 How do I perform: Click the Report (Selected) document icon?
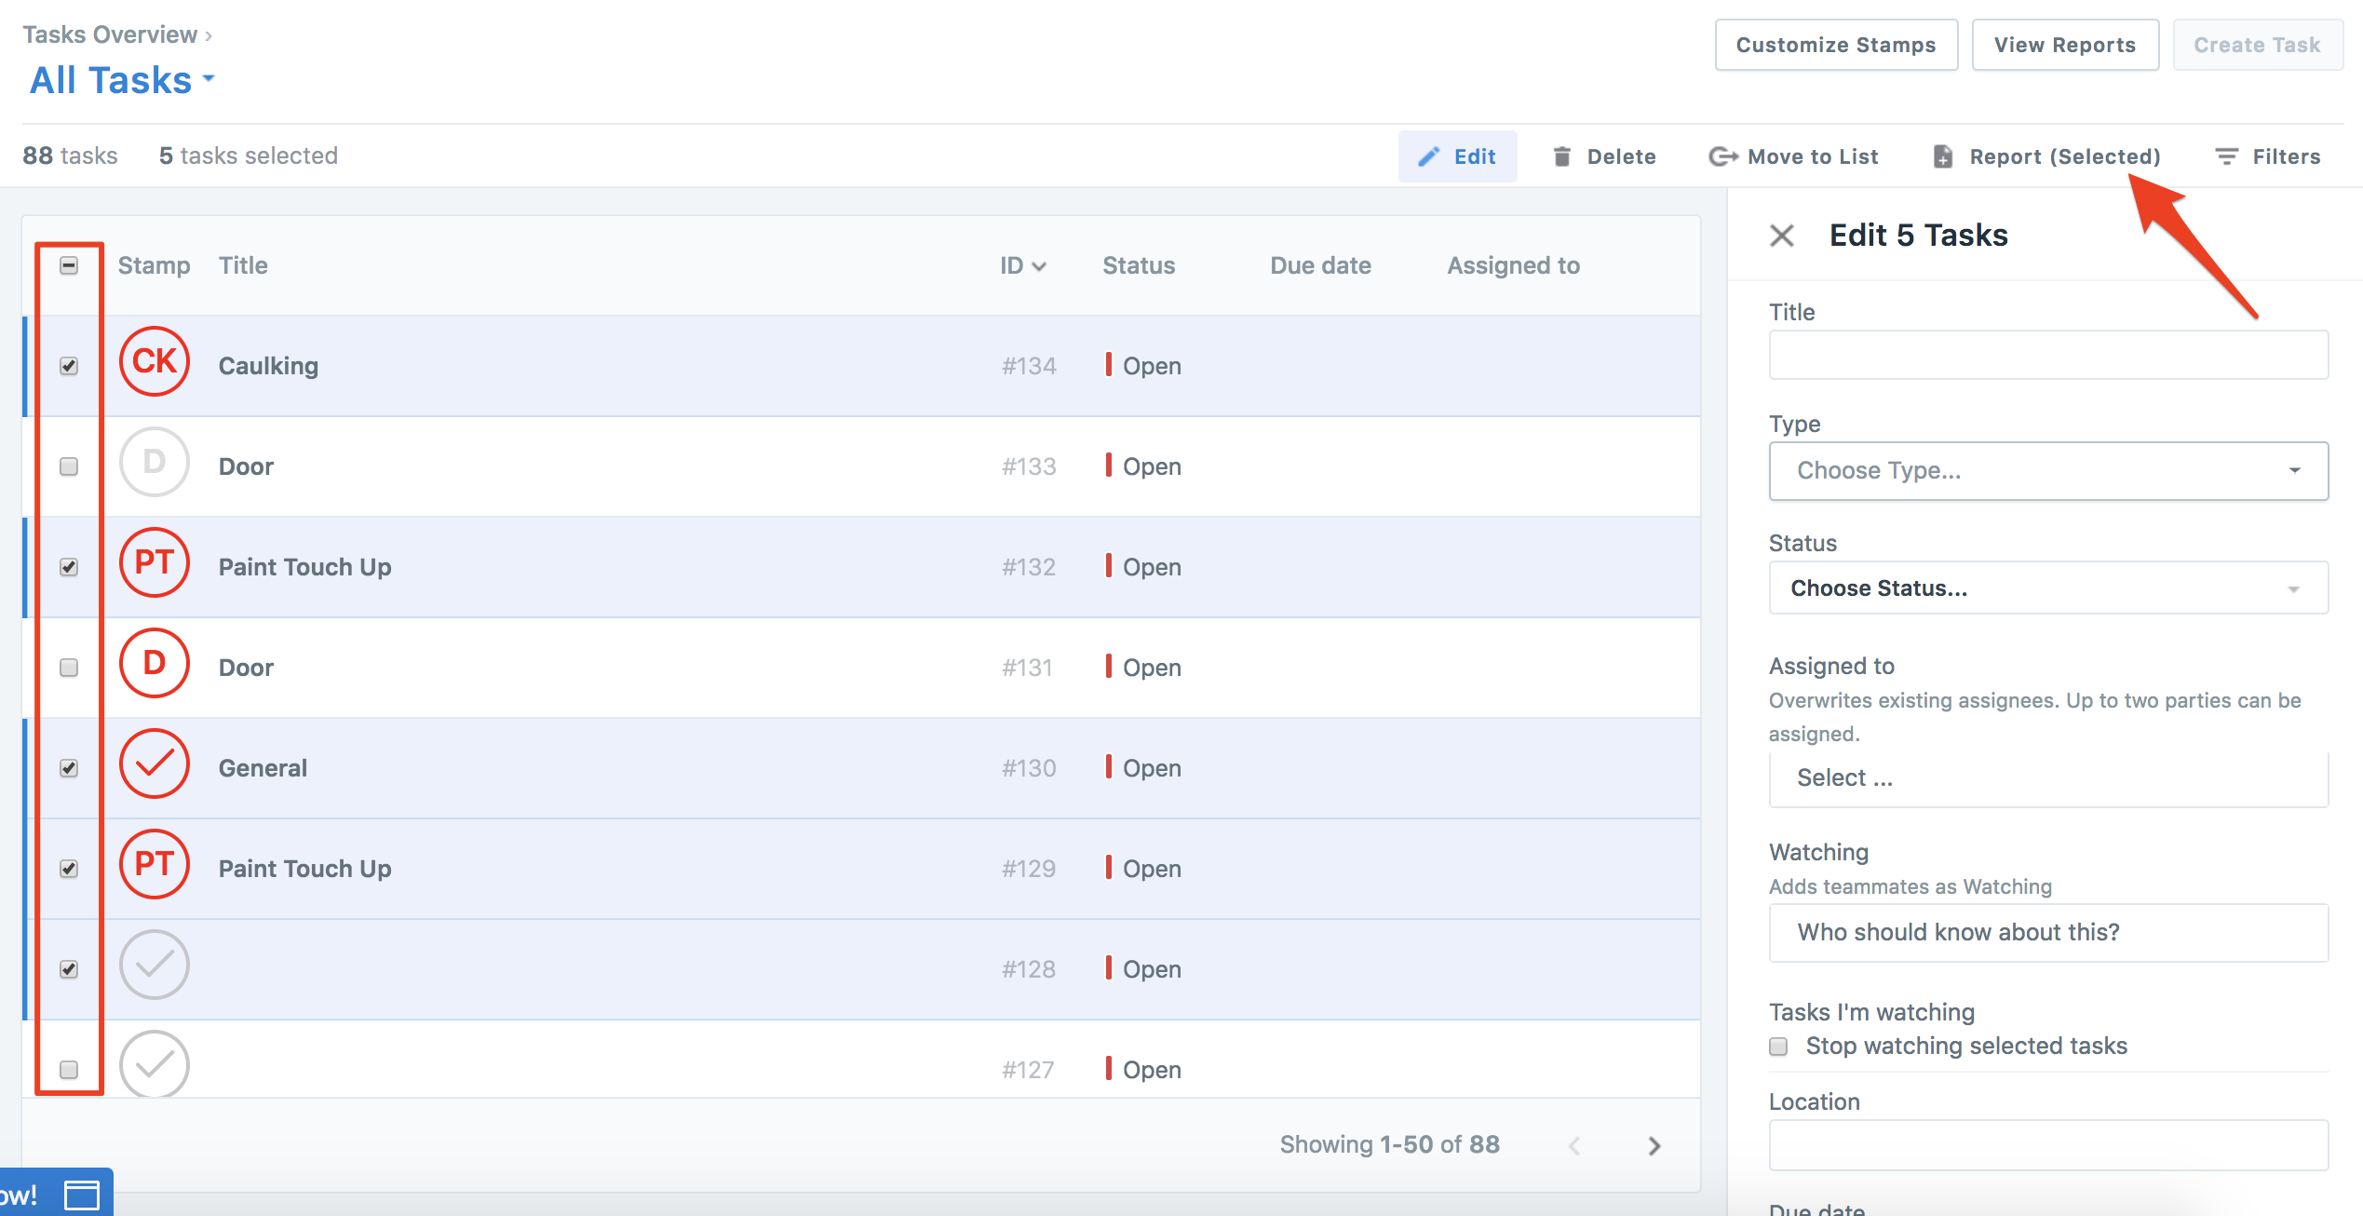pyautogui.click(x=1942, y=155)
